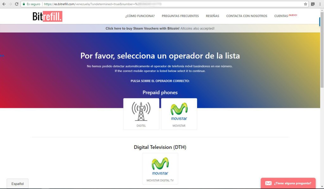
Task: Open Contacta con nosotros
Action: 247,16
